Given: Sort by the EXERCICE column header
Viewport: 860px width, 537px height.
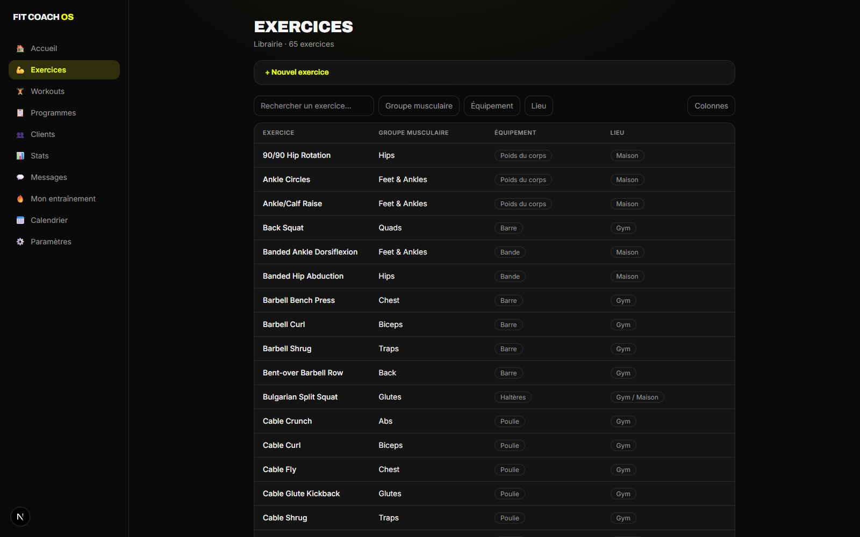Looking at the screenshot, I should (x=278, y=133).
